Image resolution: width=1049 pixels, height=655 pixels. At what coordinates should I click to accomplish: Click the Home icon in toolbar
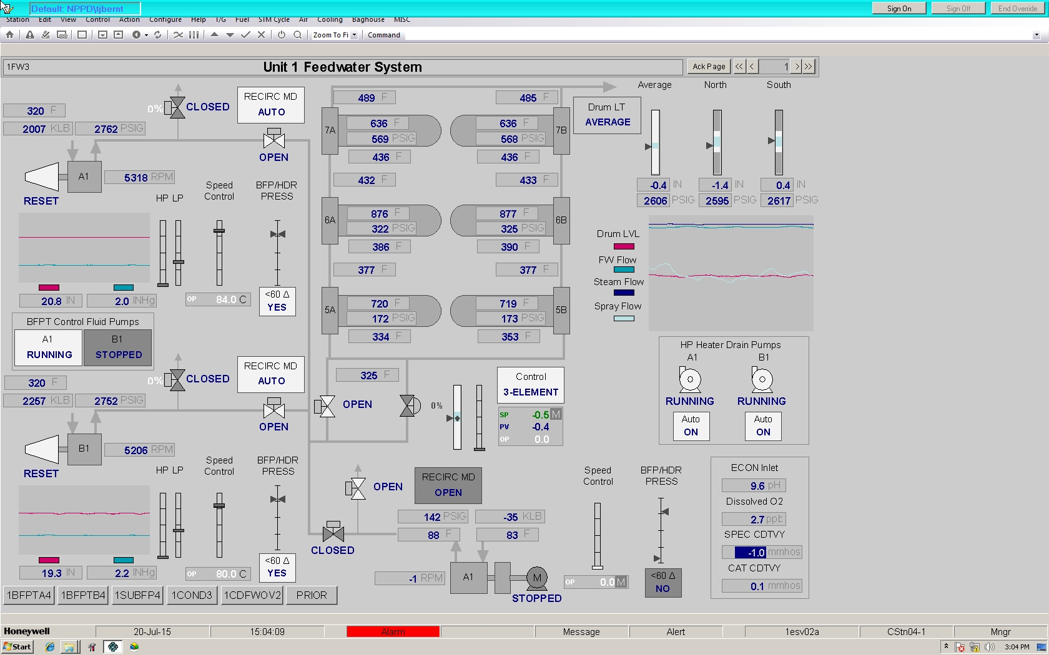[x=10, y=35]
